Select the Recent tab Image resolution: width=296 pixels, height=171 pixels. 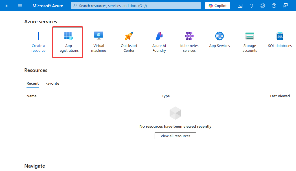33,83
